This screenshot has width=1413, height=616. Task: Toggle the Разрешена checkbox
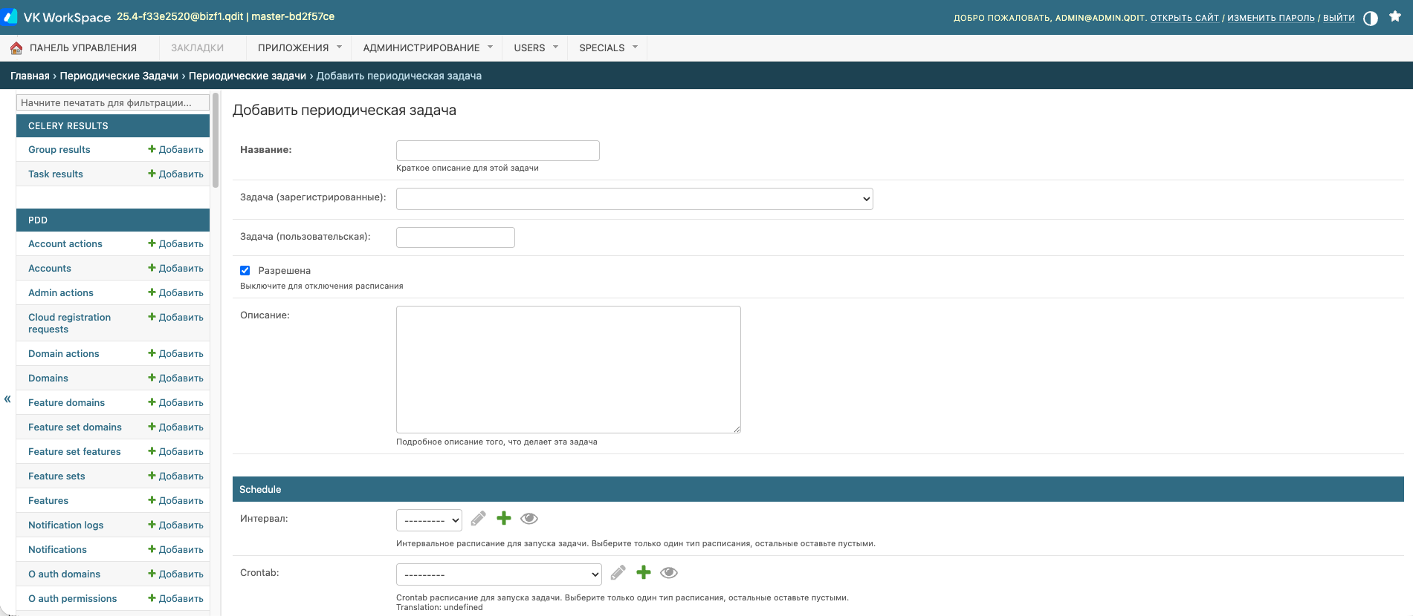tap(245, 271)
